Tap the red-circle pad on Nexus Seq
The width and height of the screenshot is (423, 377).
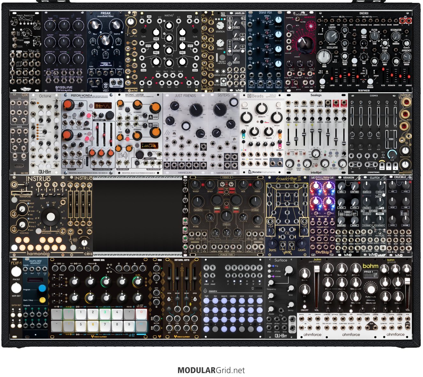pyautogui.click(x=141, y=314)
